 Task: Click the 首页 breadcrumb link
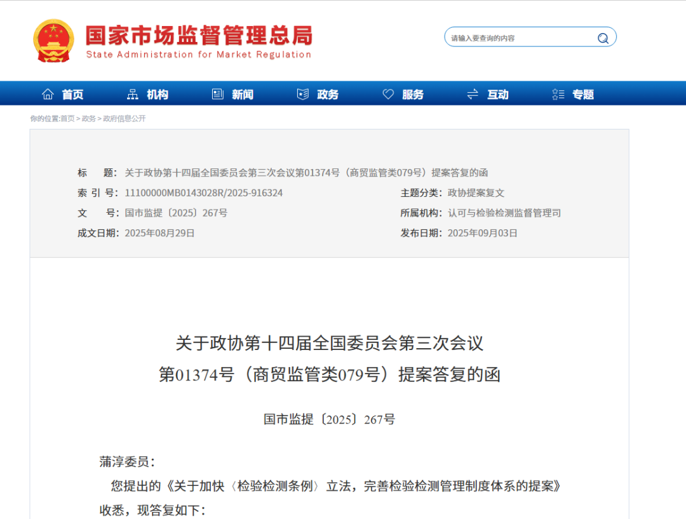pos(67,119)
